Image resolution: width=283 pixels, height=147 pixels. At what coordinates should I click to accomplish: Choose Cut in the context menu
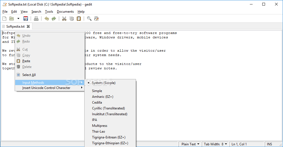point(50,49)
